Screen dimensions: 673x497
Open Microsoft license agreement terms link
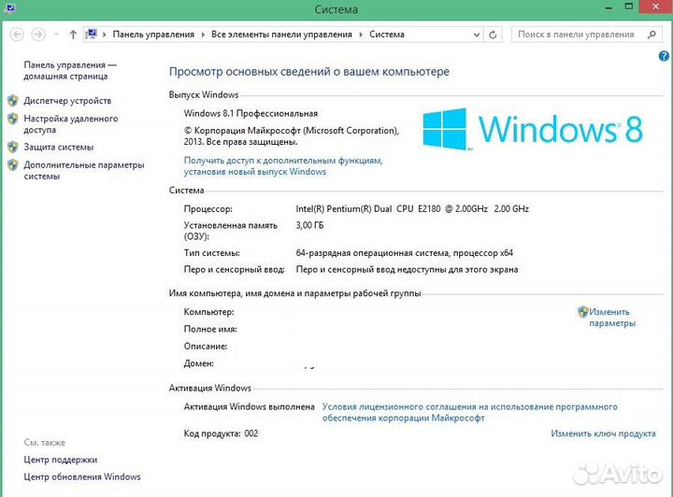(x=470, y=412)
